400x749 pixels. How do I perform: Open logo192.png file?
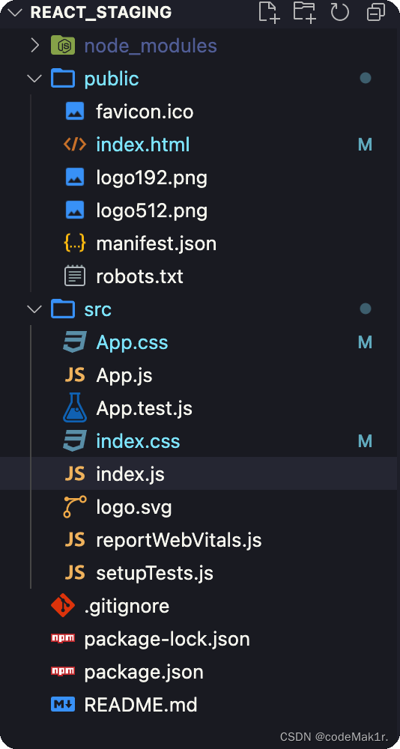tap(152, 178)
